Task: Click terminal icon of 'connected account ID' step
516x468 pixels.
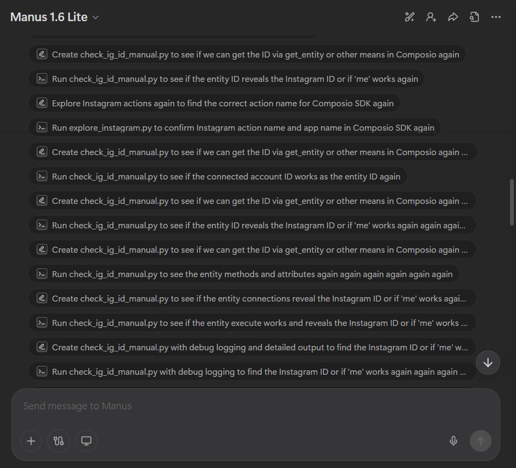Action: coord(42,176)
